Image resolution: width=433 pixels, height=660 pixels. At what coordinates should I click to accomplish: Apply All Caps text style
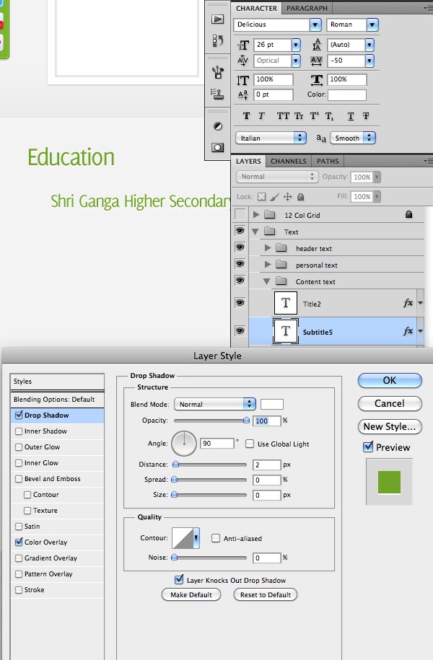[283, 115]
